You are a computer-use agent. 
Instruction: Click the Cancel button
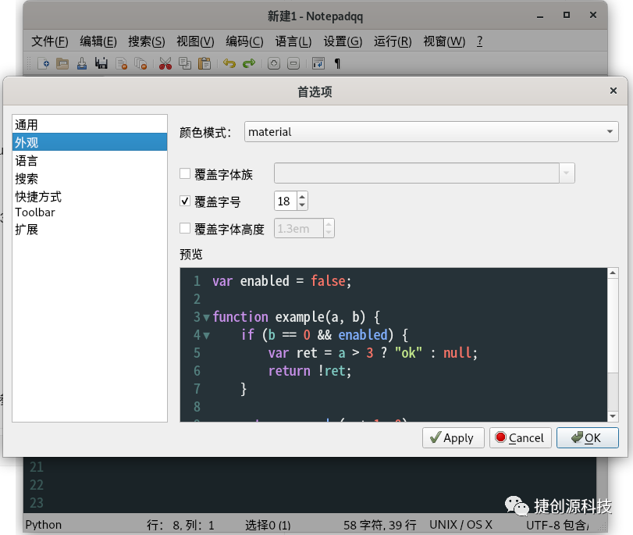(521, 437)
